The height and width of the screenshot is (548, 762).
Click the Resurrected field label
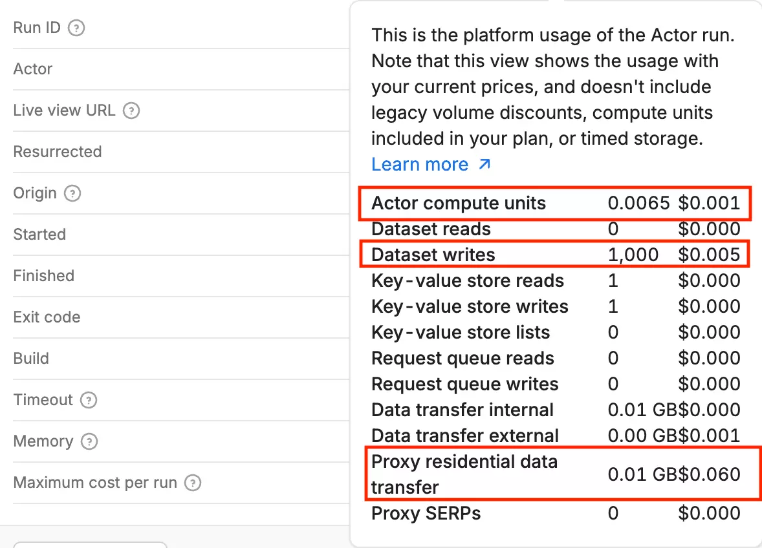57,152
